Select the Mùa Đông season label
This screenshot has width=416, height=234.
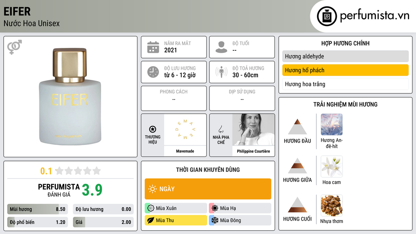pos(230,220)
